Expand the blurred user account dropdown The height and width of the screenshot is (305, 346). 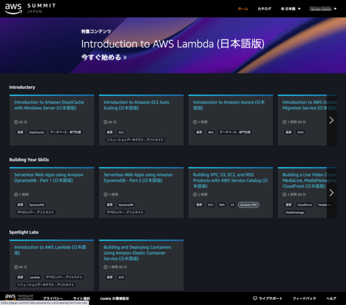point(323,9)
